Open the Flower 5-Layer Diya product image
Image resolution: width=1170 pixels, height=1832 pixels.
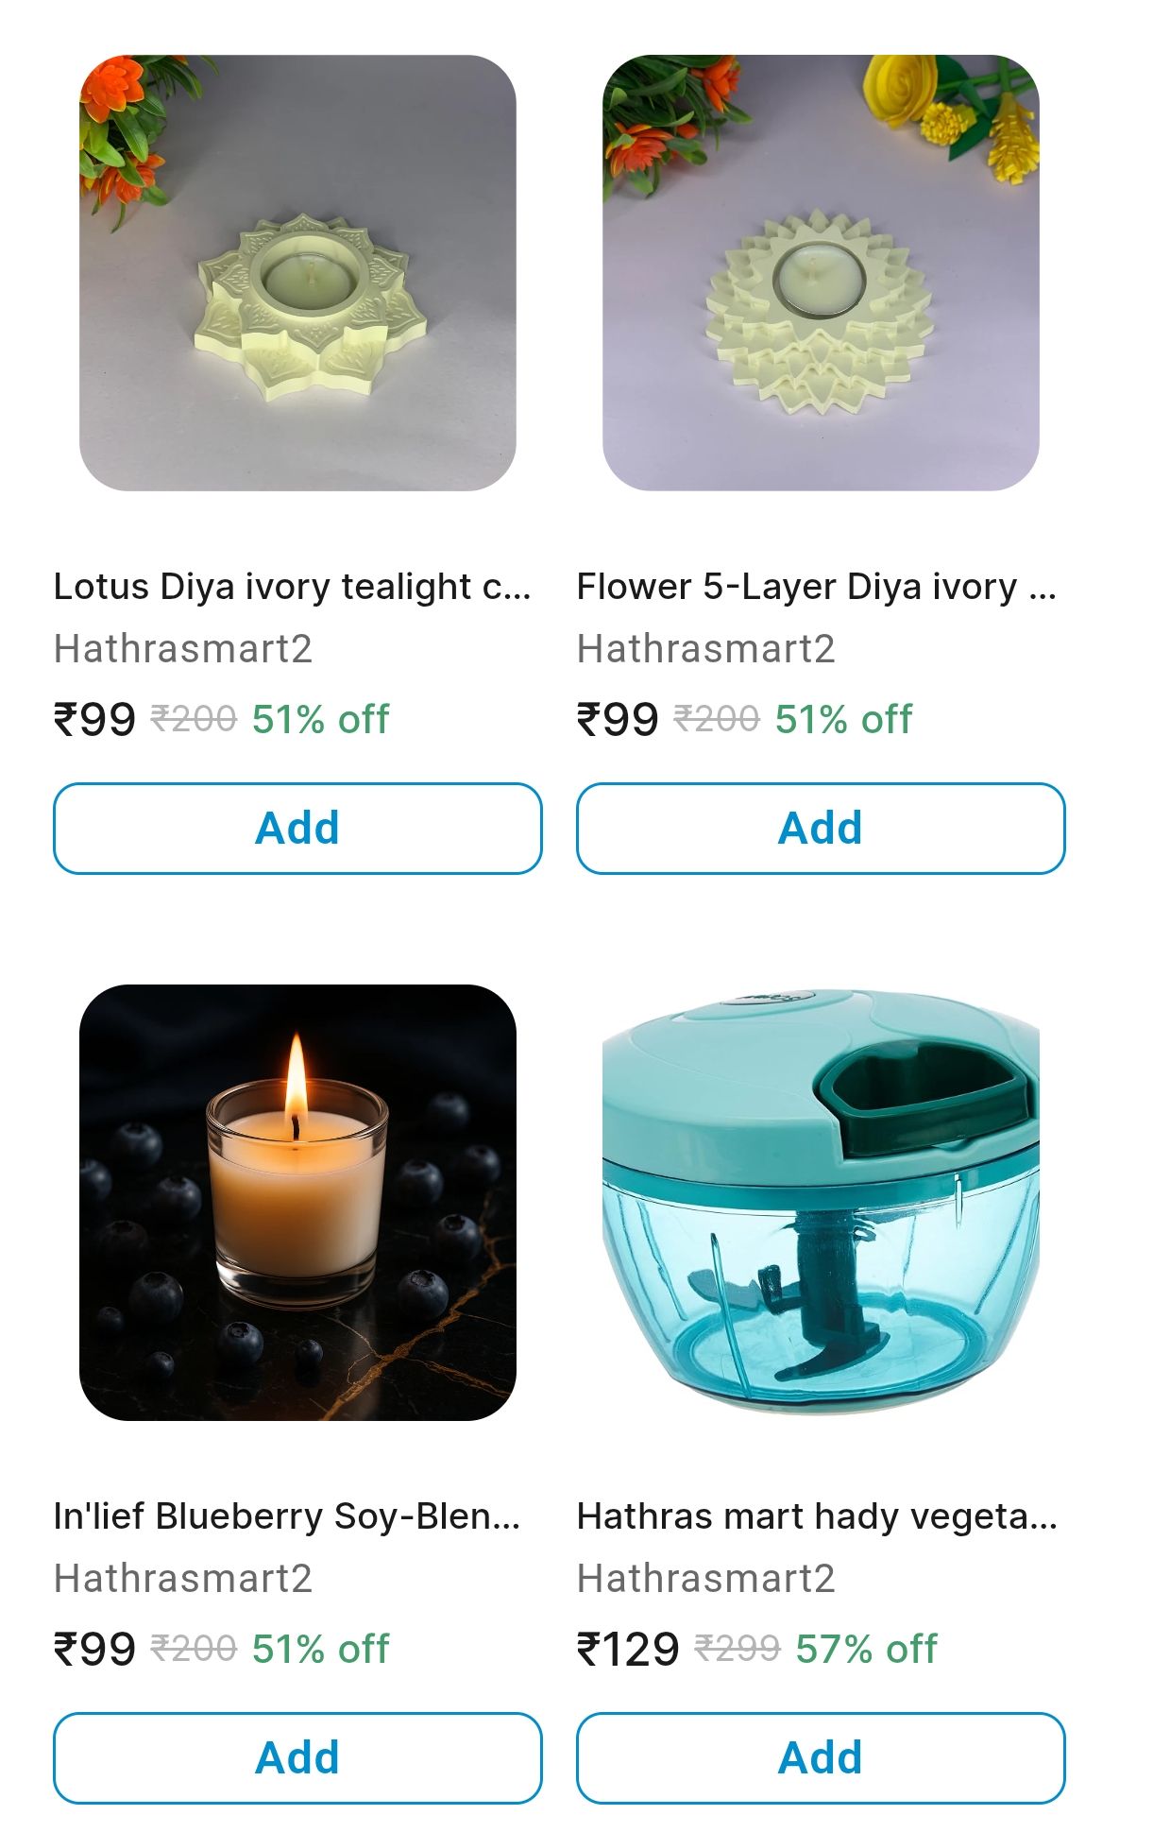coord(821,273)
